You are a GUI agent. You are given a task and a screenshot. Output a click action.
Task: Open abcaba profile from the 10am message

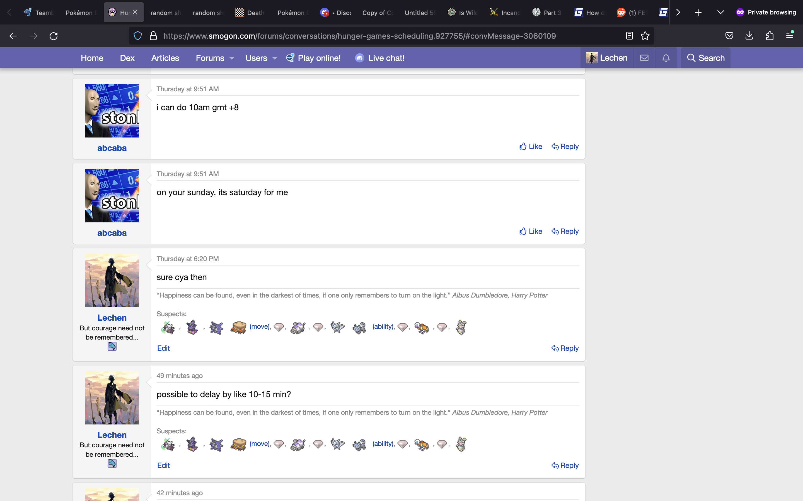pyautogui.click(x=112, y=148)
